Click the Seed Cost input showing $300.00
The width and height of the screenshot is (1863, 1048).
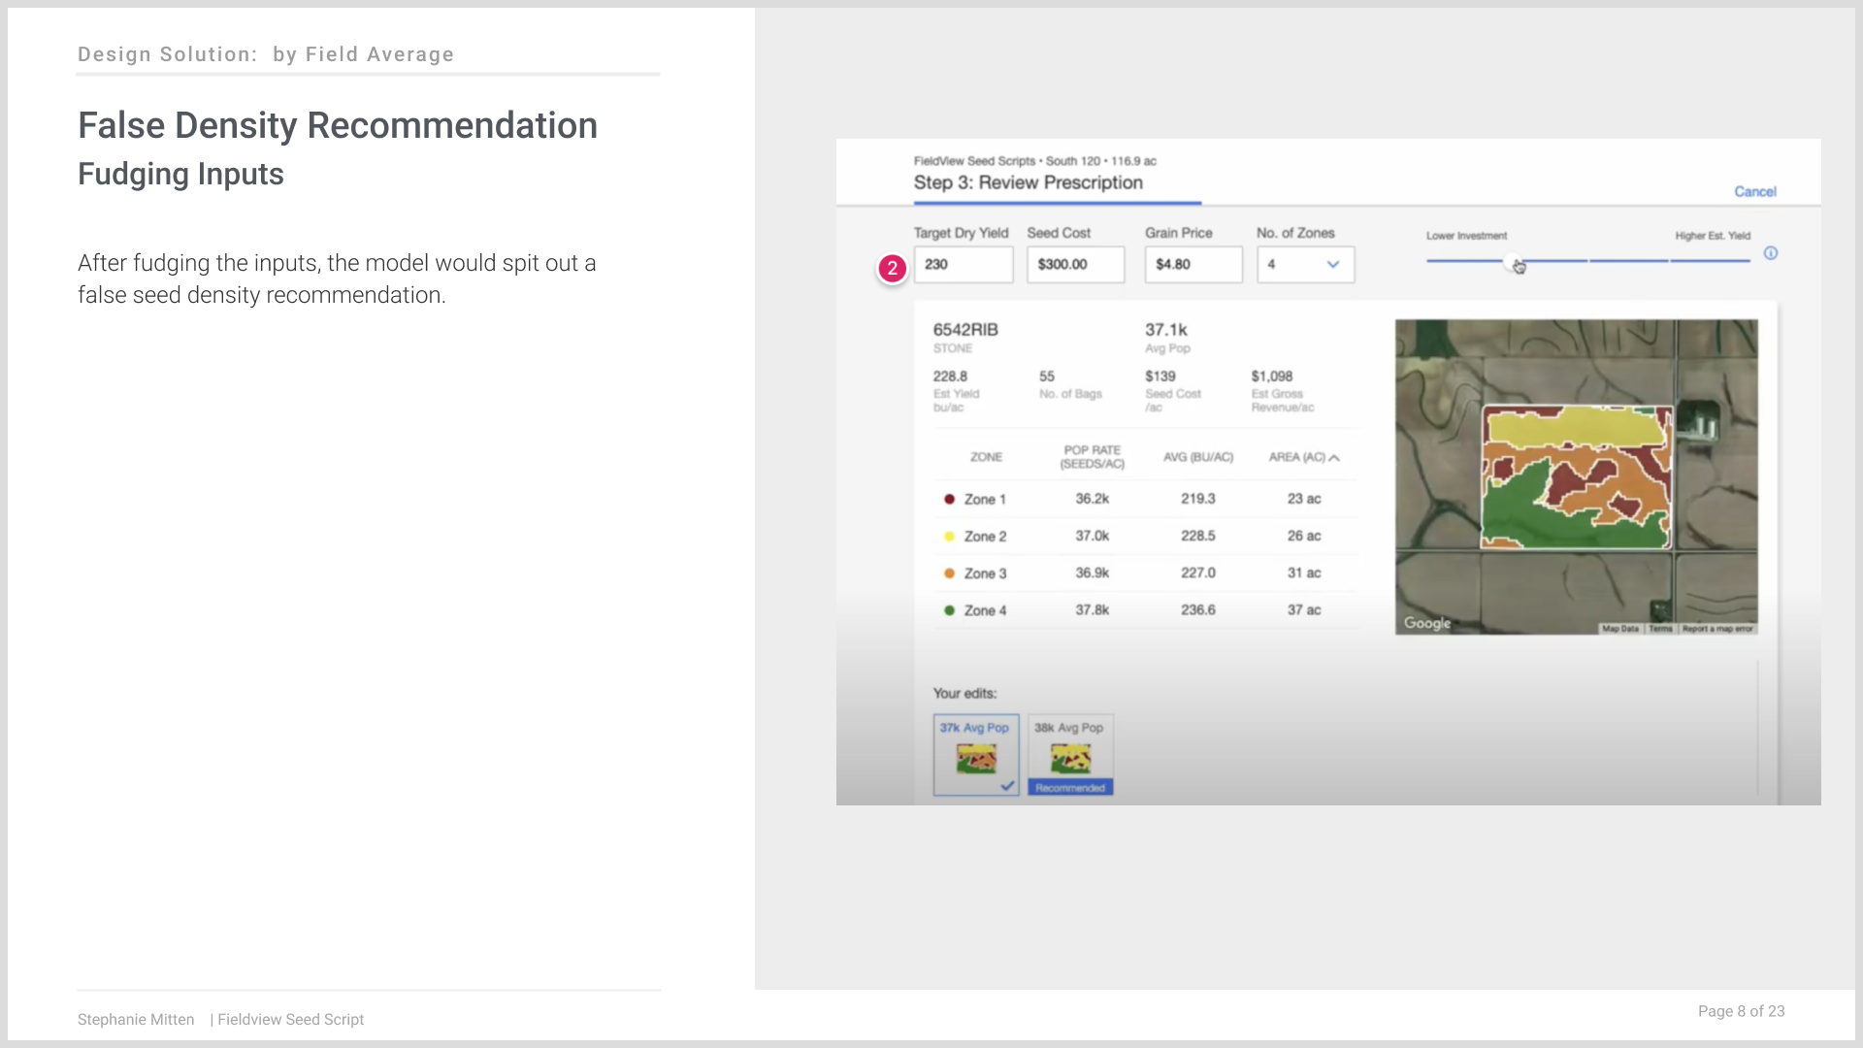[1075, 264]
